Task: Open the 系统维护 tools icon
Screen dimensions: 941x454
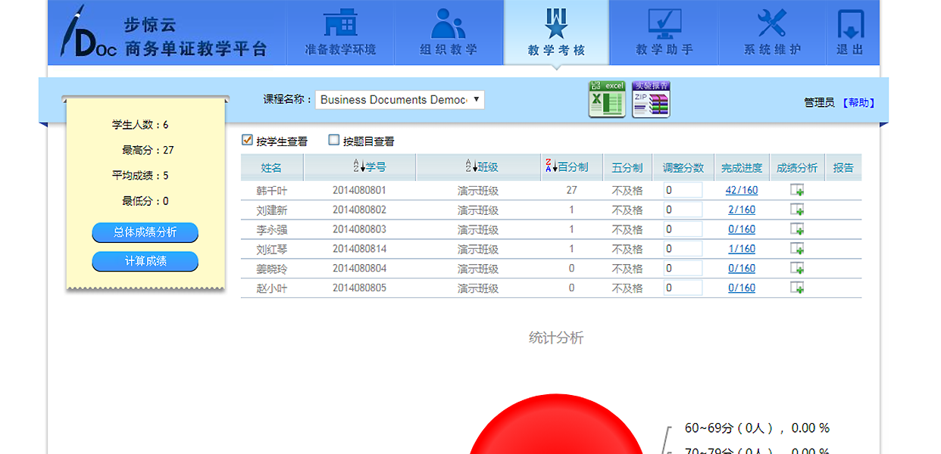Action: click(x=772, y=23)
